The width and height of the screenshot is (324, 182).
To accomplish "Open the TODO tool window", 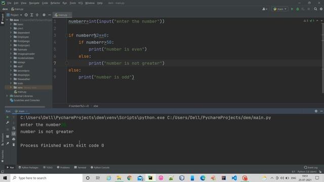I will [48, 167].
